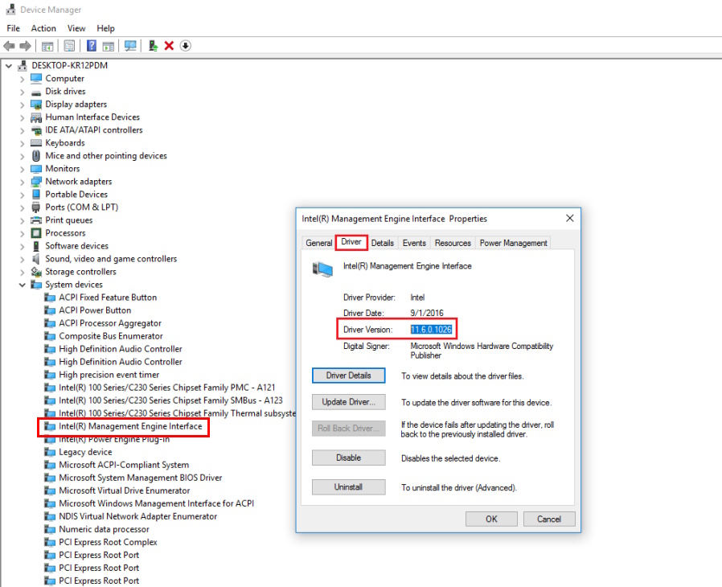The width and height of the screenshot is (722, 587).
Task: Expand the Display adapters category arrow
Action: coord(22,105)
